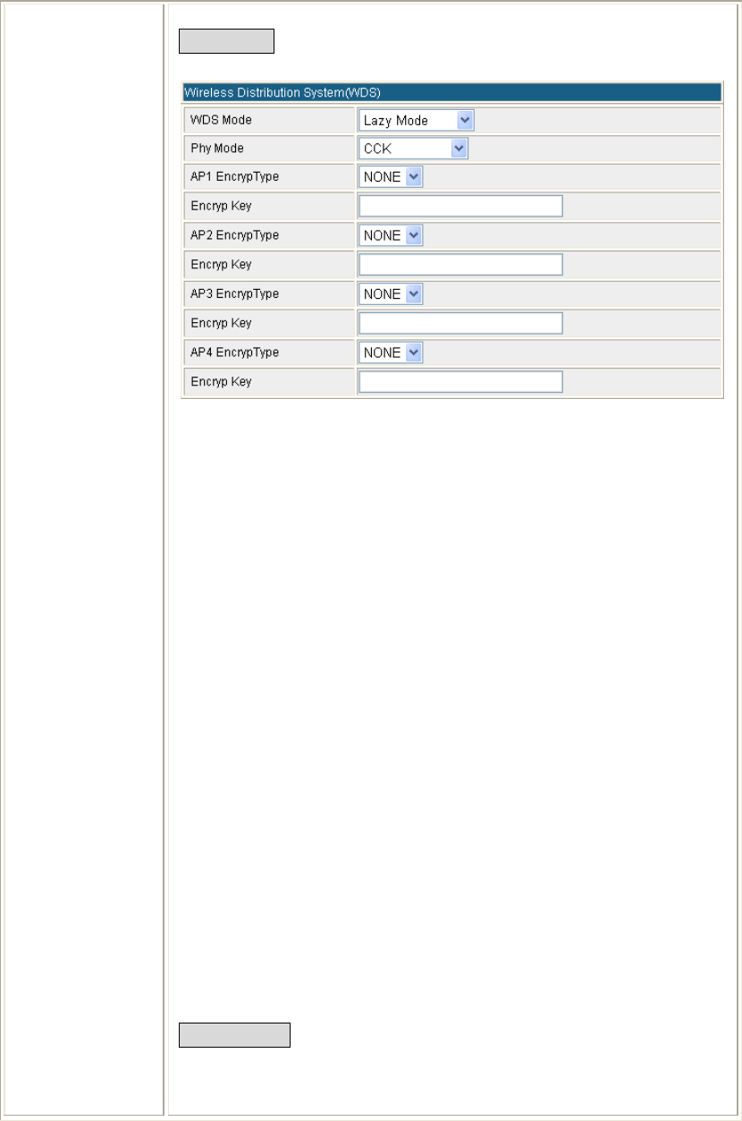Click the AP4 EncrypType label
Image resolution: width=742 pixels, height=1121 pixels.
234,352
